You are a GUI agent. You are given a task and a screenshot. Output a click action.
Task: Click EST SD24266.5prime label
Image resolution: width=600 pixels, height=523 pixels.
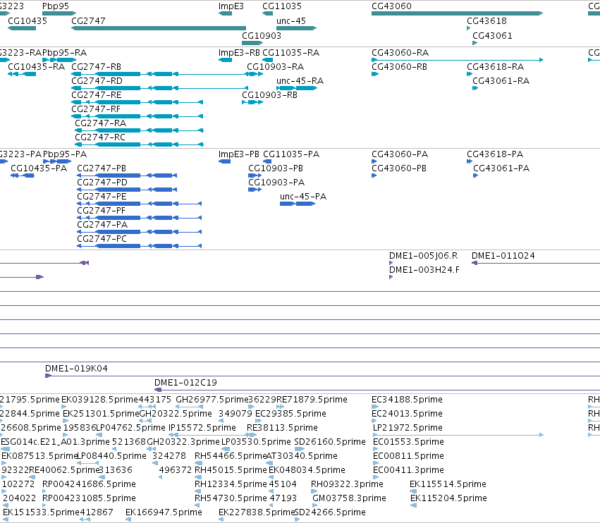click(x=330, y=512)
